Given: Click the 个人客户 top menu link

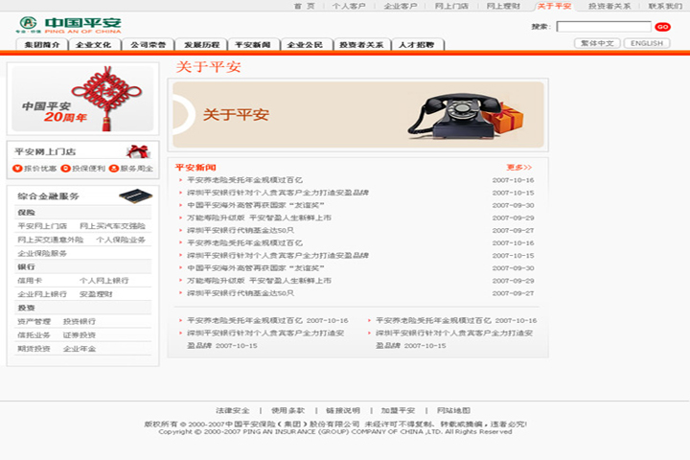Looking at the screenshot, I should tap(349, 6).
